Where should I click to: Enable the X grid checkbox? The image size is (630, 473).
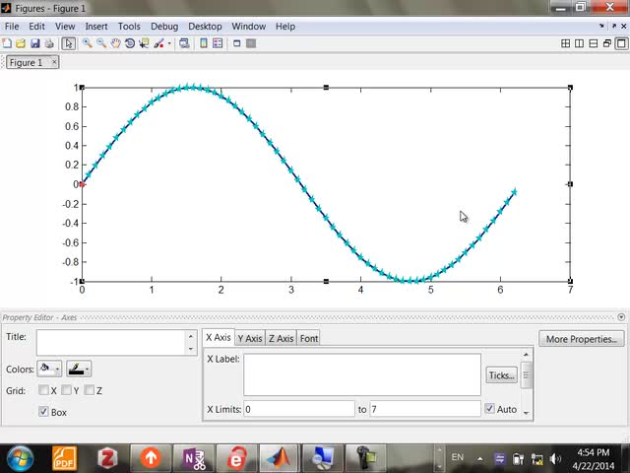[x=43, y=390]
